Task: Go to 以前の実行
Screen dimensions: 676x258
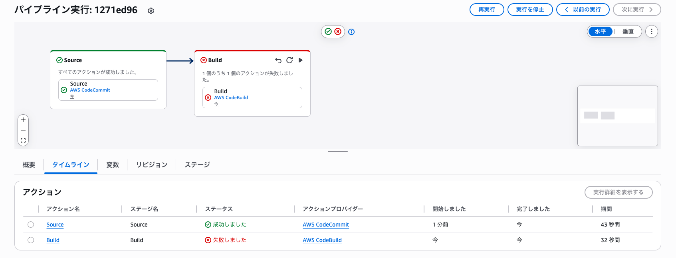Action: coord(583,10)
